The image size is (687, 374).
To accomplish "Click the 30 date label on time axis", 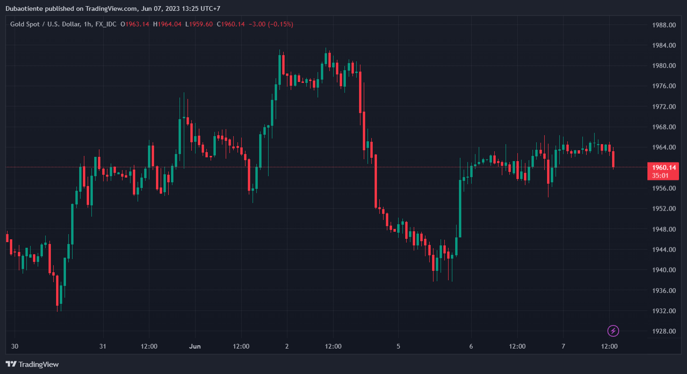I will [x=15, y=346].
